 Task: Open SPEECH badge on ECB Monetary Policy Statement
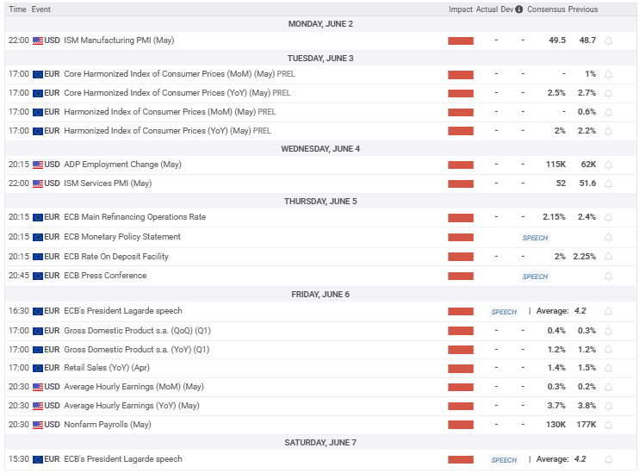click(535, 238)
